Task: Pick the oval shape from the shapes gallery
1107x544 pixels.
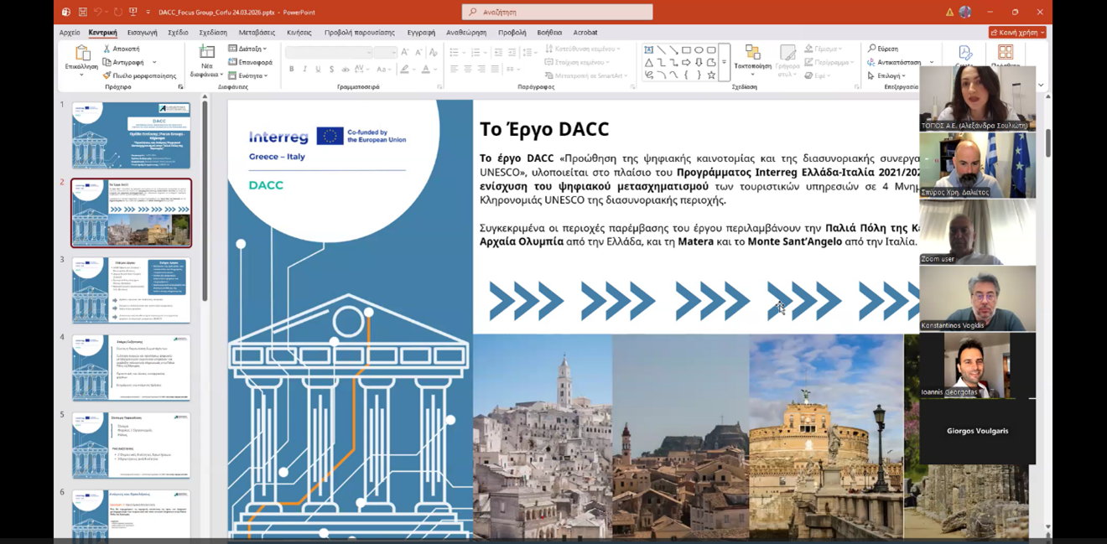Action: pyautogui.click(x=699, y=50)
